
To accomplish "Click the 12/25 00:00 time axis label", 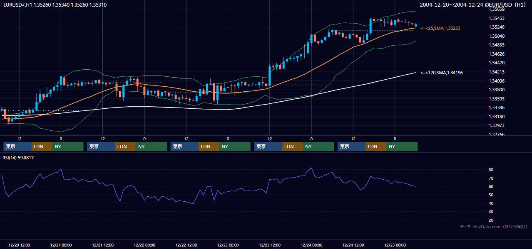I will coord(395,245).
